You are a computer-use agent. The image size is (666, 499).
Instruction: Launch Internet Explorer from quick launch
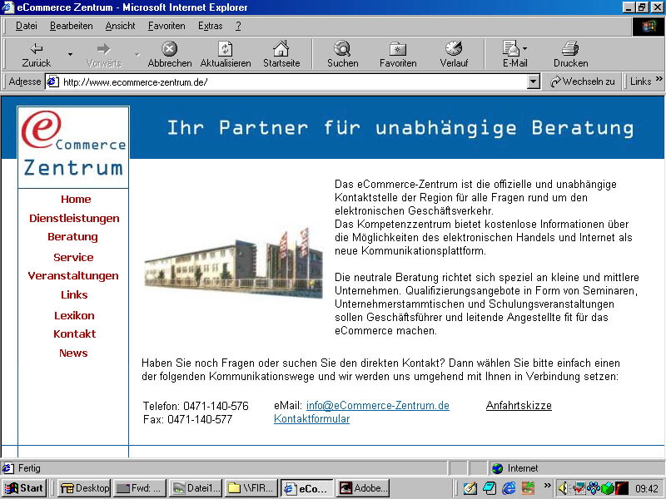click(x=509, y=488)
